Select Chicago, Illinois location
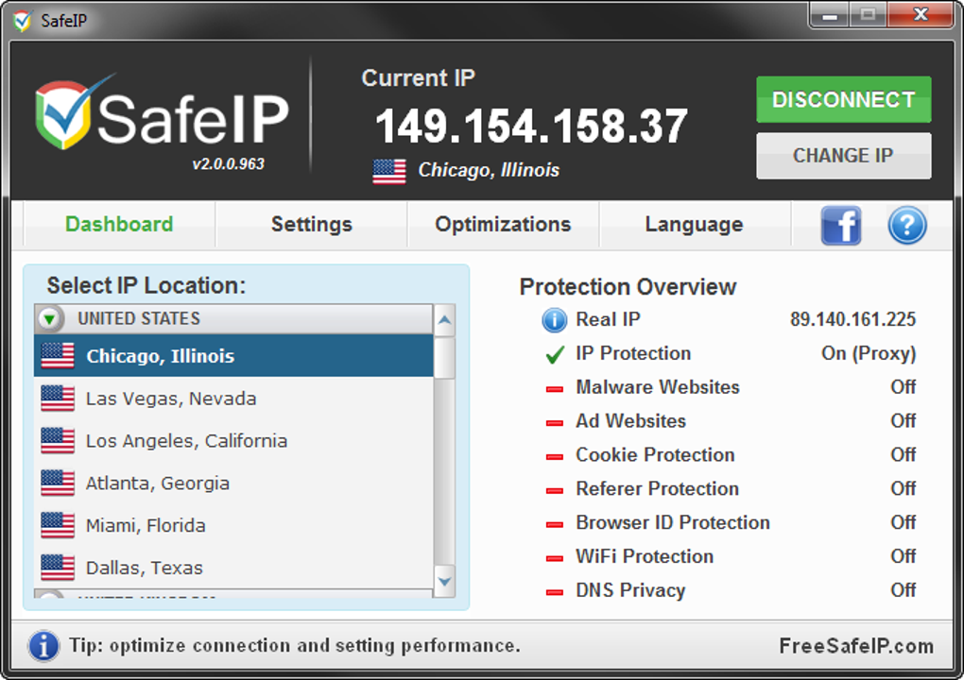Viewport: 964px width, 680px height. [x=233, y=356]
